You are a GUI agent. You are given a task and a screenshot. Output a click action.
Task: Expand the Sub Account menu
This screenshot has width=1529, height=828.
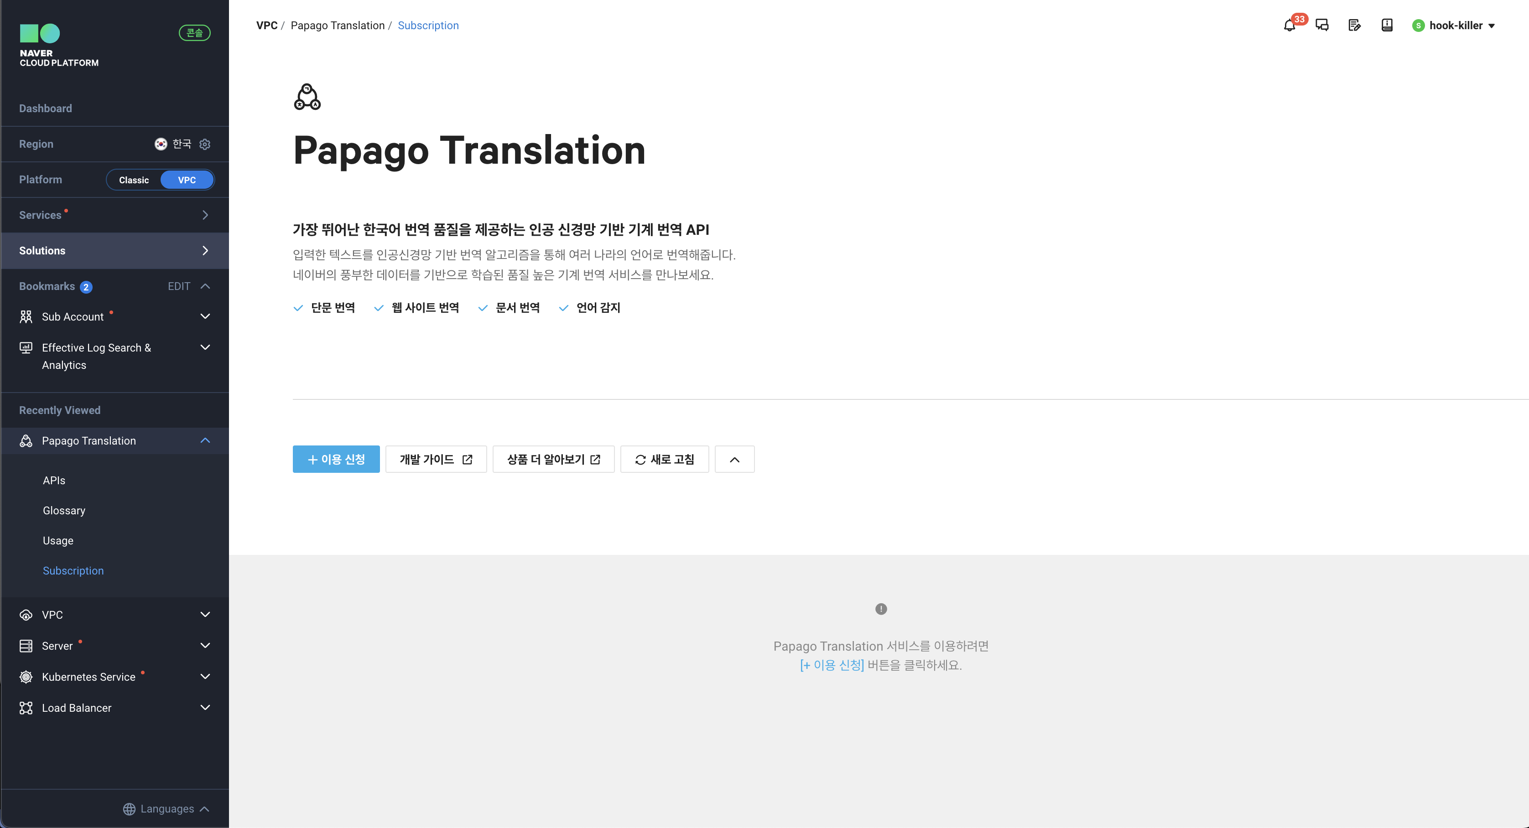[x=205, y=317]
